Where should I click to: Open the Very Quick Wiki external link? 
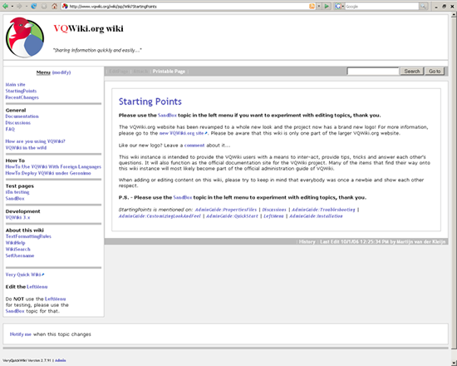[x=25, y=275]
